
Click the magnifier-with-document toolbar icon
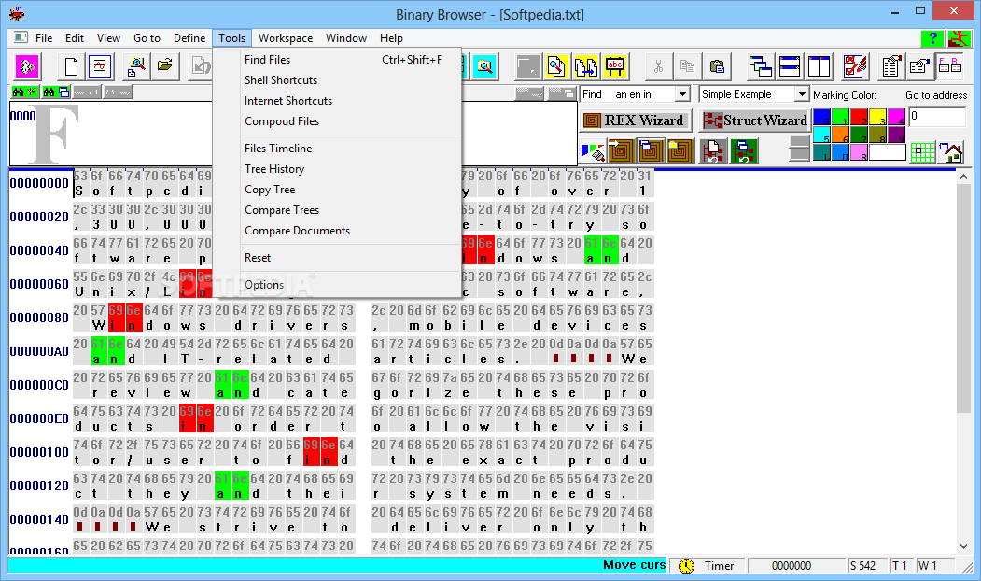(x=136, y=65)
